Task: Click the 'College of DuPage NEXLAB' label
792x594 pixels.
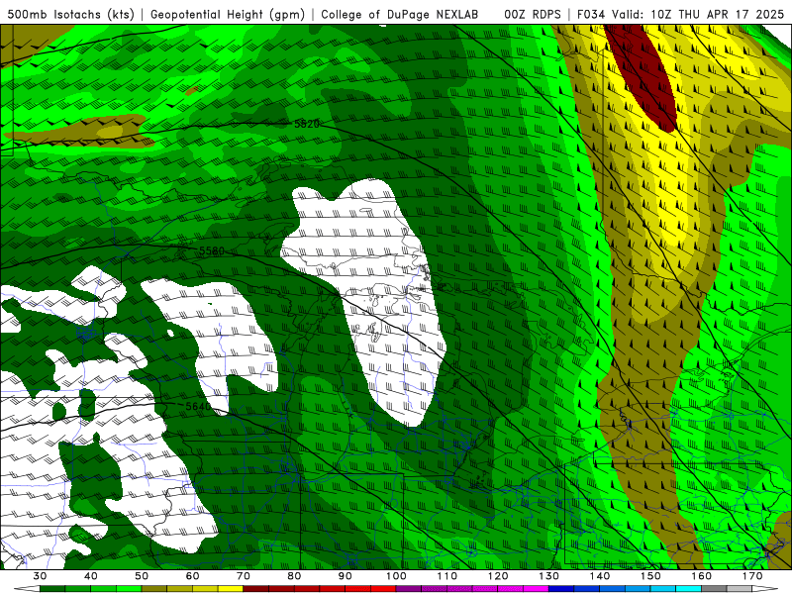Action: click(x=399, y=14)
